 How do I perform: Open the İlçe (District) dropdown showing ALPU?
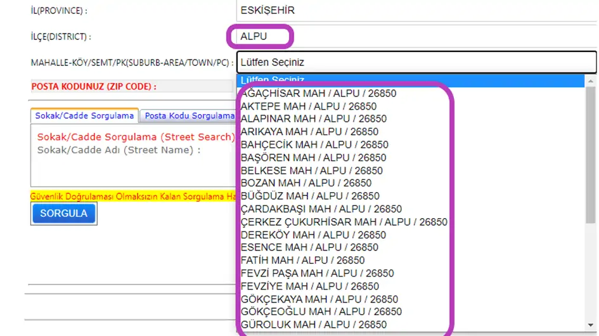pos(415,37)
